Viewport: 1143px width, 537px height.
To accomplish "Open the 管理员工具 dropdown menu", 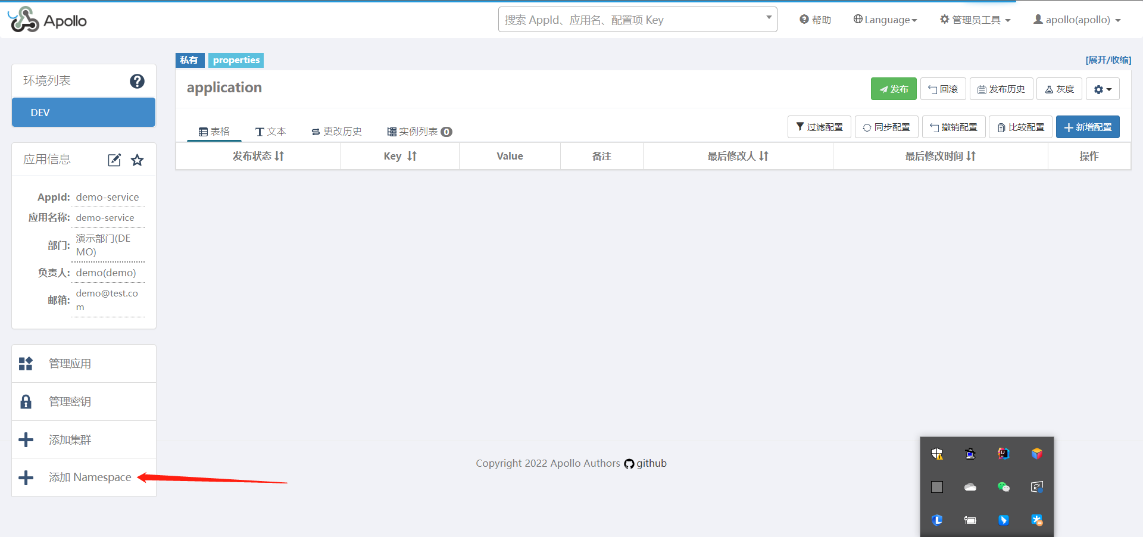I will coord(975,20).
